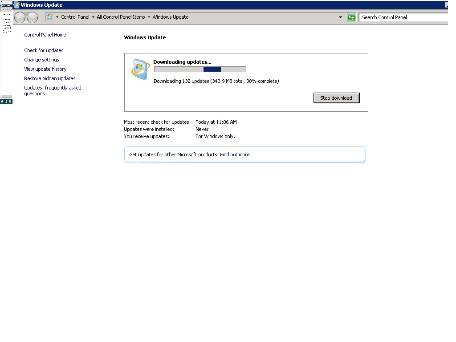The height and width of the screenshot is (342, 456).
Task: Open the address bar history dropdown
Action: [x=340, y=17]
